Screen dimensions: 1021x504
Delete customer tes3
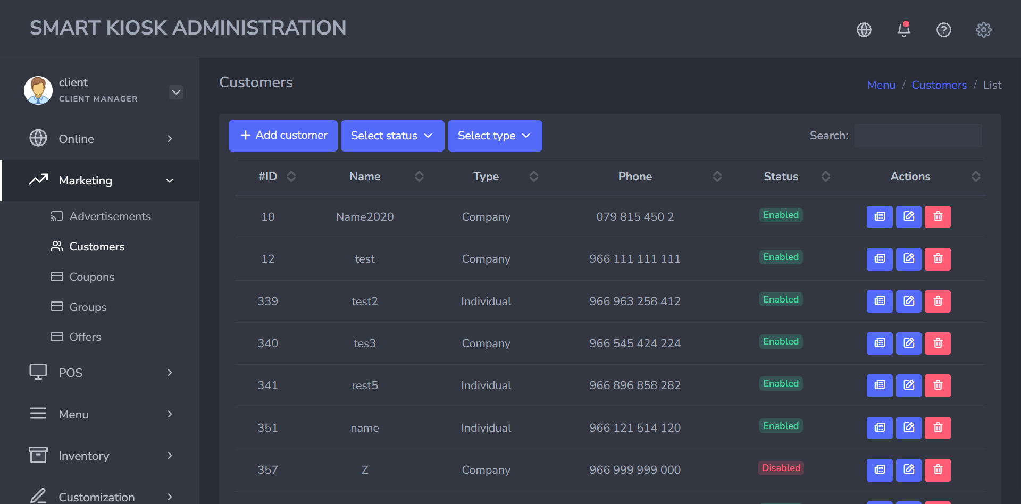[x=938, y=343]
